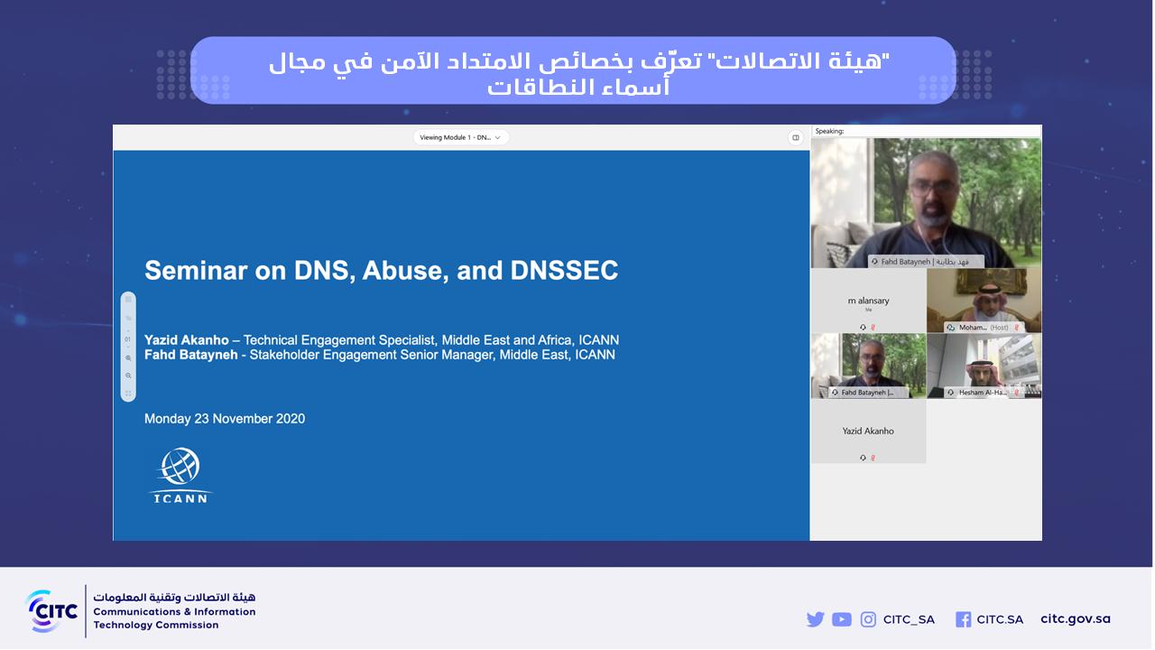
Task: Select the 'm alansary' participant tile
Action: (868, 301)
